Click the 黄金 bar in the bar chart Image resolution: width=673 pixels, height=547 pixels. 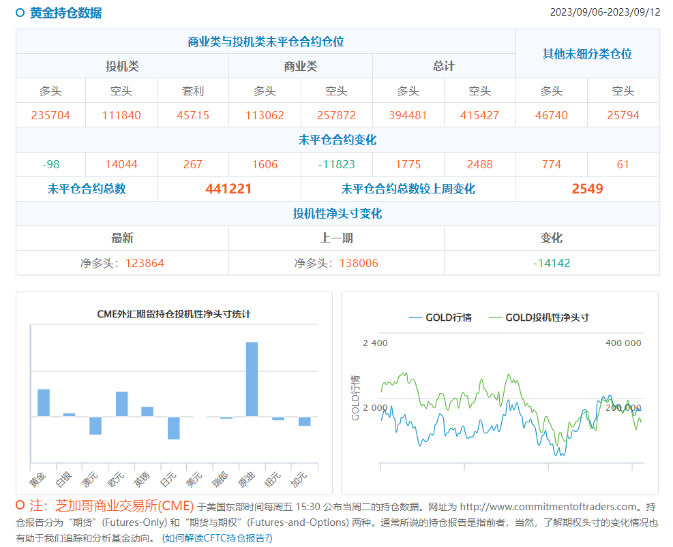44,403
